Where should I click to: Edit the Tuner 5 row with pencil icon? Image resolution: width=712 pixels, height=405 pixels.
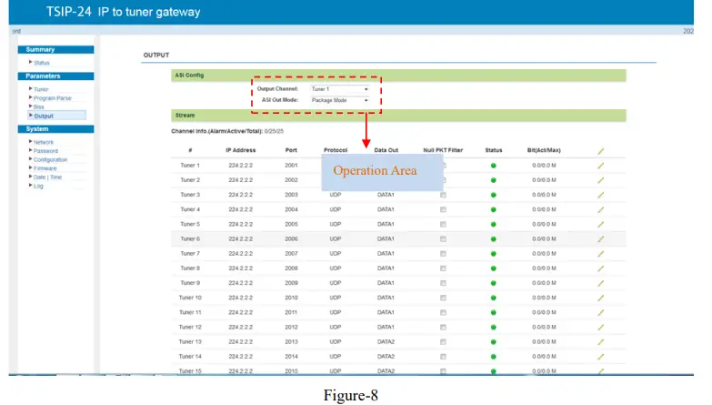(x=601, y=225)
